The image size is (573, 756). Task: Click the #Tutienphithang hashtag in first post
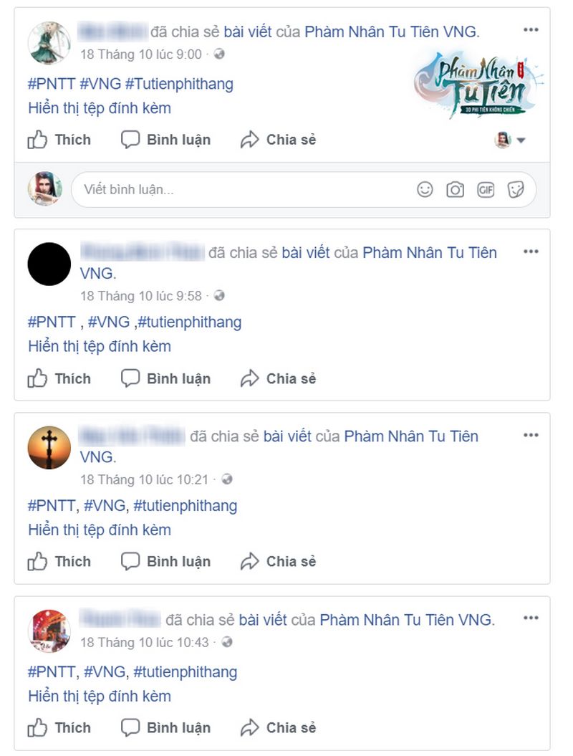coord(179,84)
